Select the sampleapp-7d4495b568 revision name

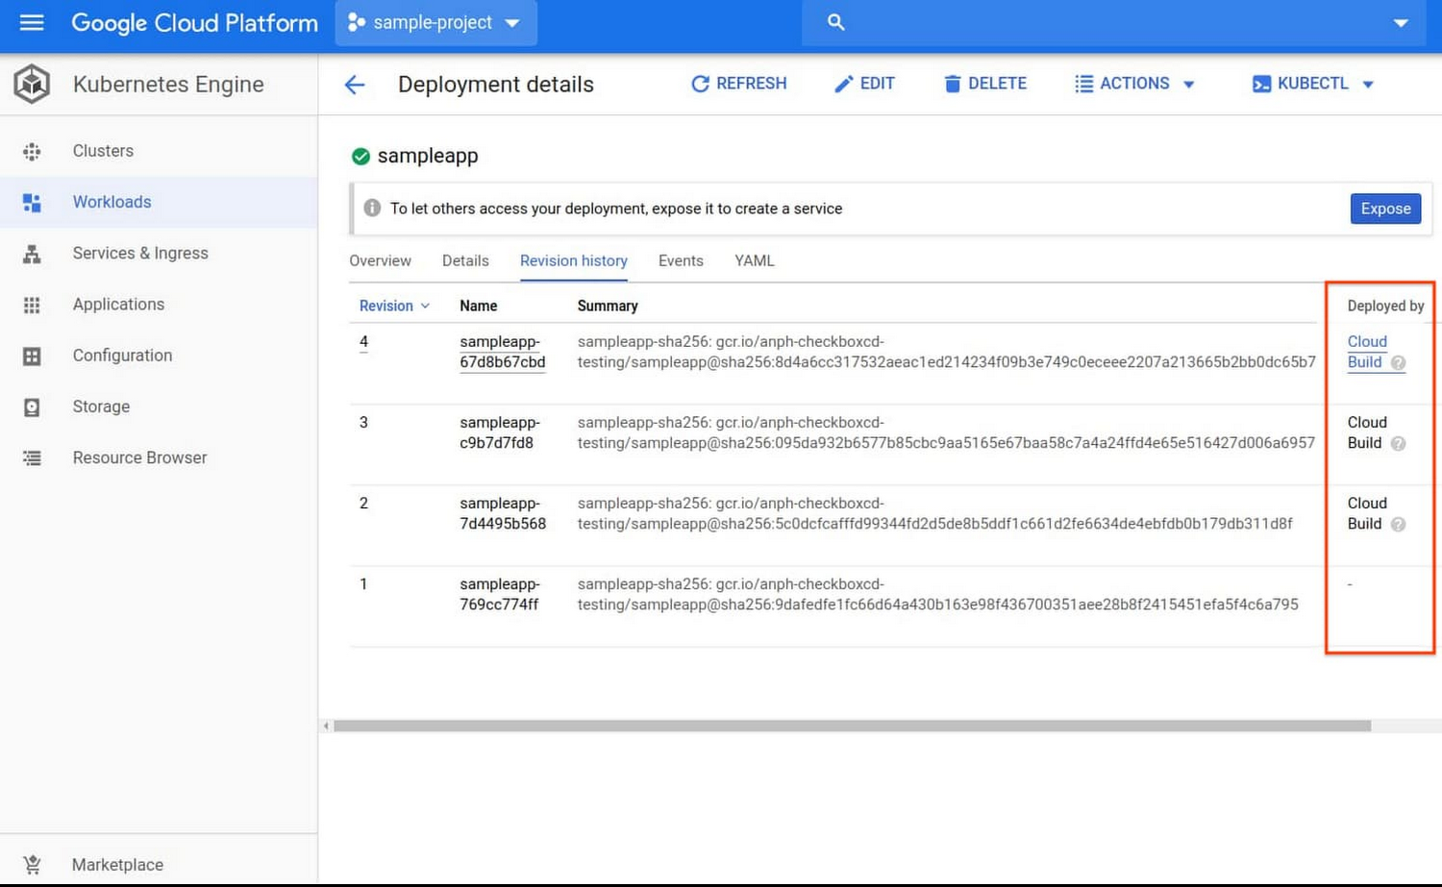[503, 513]
